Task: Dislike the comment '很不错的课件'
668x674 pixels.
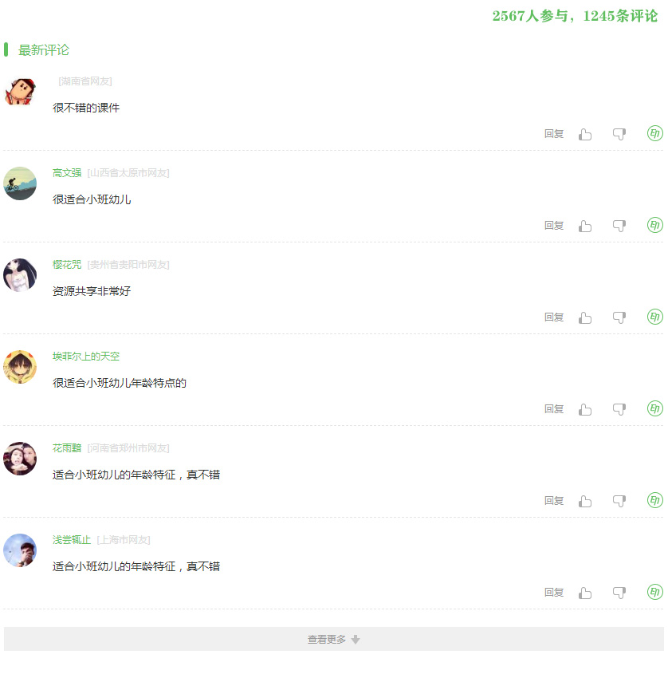Action: coord(619,135)
